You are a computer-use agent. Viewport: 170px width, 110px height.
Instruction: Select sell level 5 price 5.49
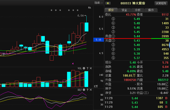pos(137,19)
